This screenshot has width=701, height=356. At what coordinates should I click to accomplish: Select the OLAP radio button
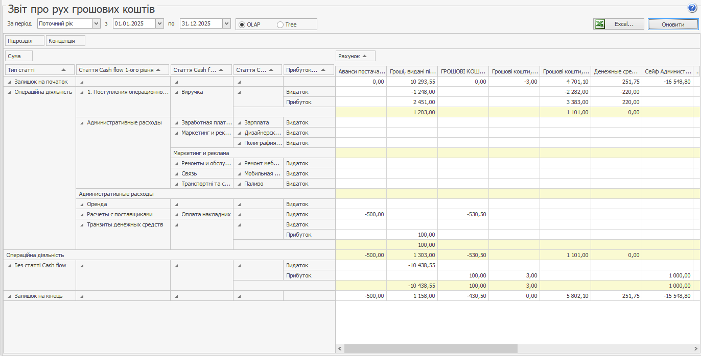(242, 24)
